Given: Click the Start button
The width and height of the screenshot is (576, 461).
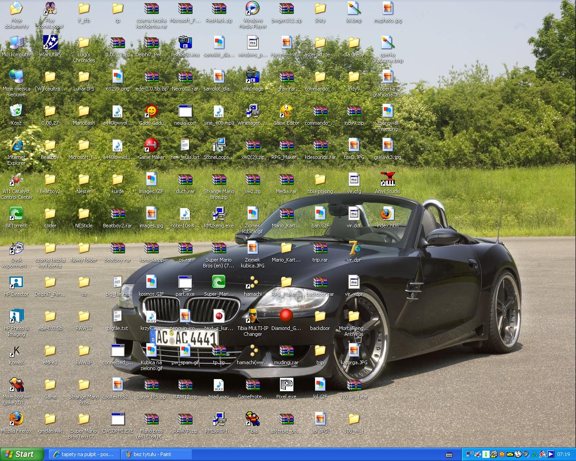Looking at the screenshot, I should (22, 454).
